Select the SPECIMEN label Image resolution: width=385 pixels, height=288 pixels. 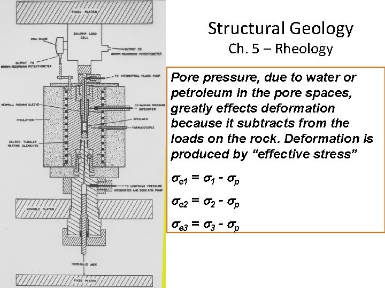(141, 119)
